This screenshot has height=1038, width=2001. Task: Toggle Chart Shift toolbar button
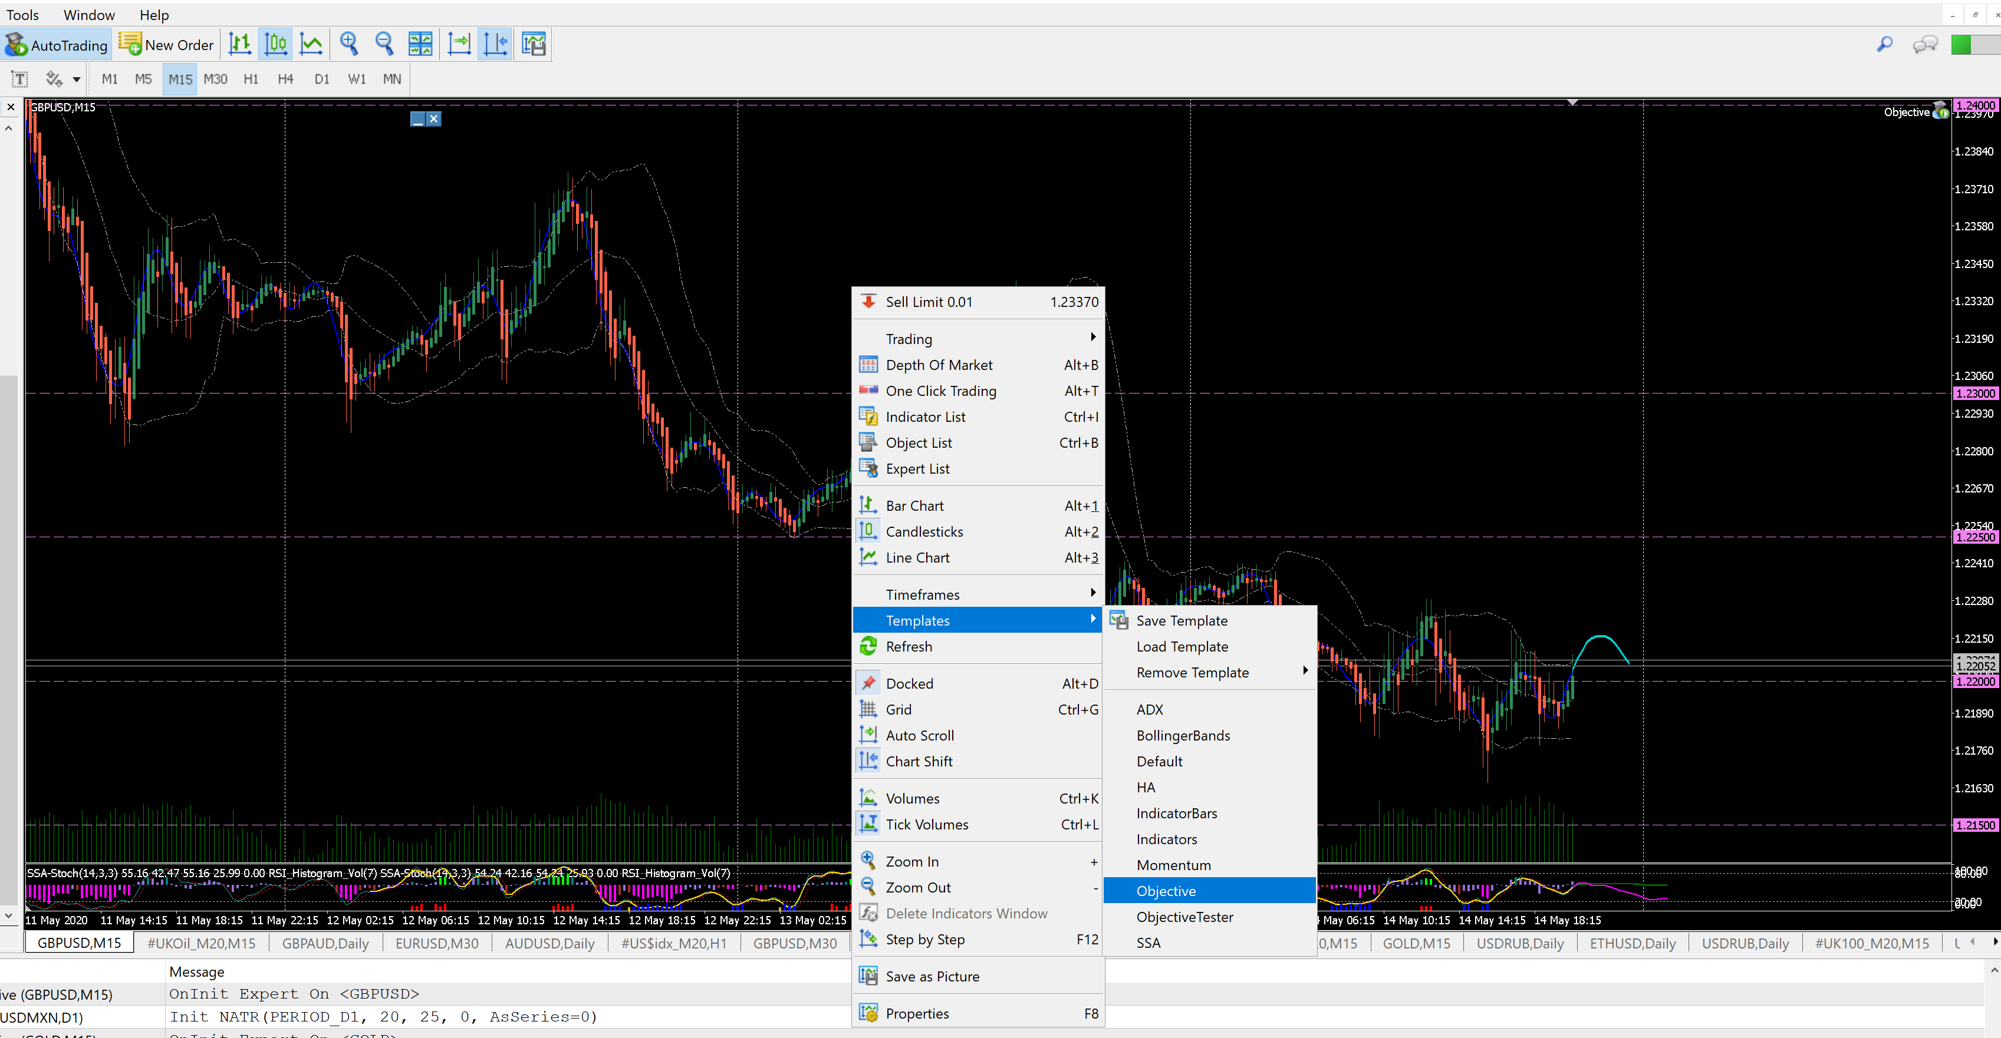click(x=495, y=44)
